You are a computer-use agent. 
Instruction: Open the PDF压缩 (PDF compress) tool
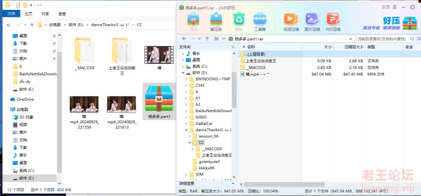click(x=333, y=22)
